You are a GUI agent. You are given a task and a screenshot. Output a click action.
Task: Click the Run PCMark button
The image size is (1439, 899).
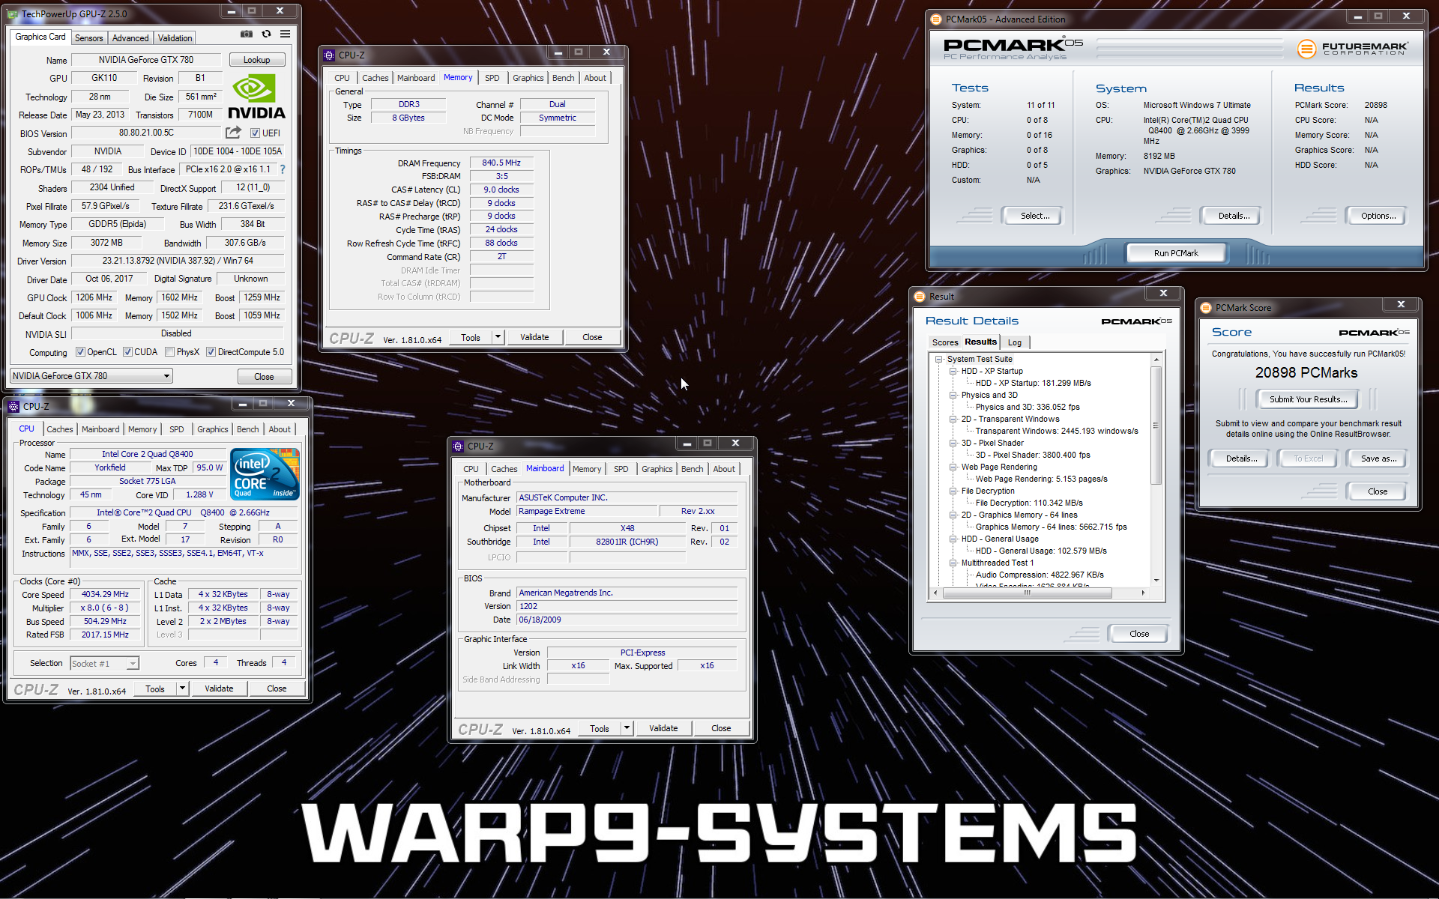tap(1176, 253)
